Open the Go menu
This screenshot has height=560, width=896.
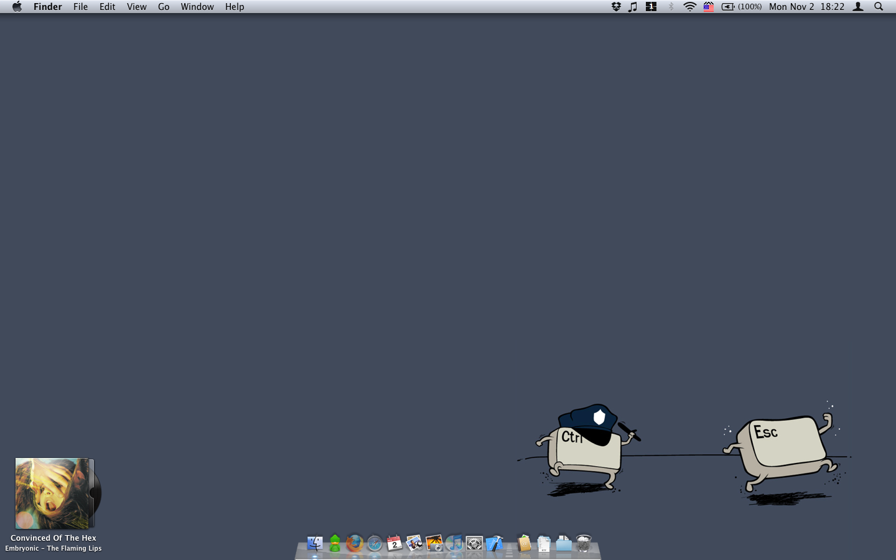164,7
